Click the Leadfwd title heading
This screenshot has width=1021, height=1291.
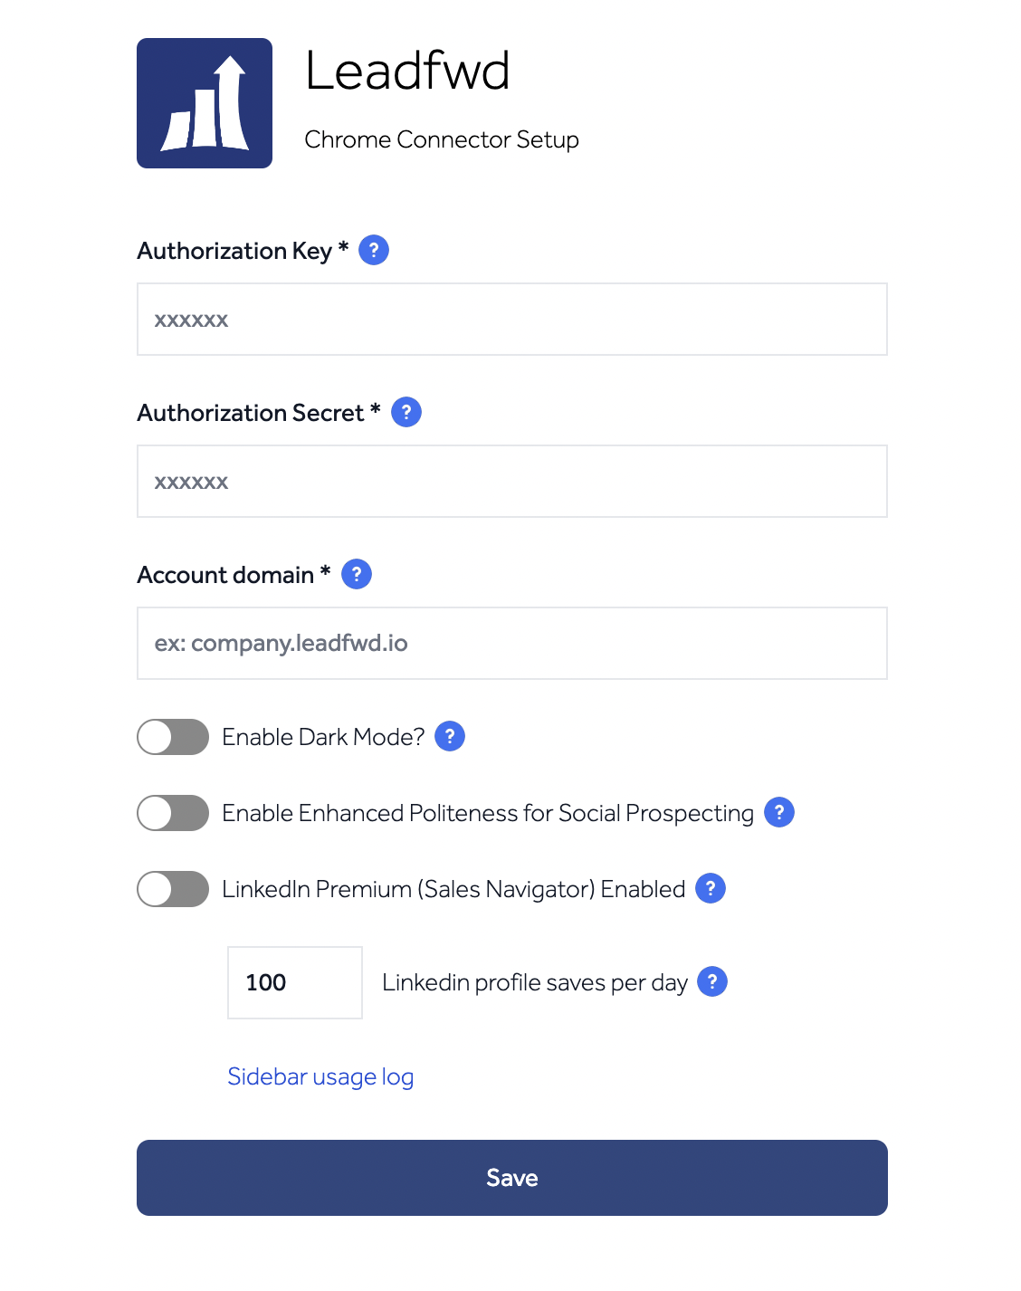[407, 71]
